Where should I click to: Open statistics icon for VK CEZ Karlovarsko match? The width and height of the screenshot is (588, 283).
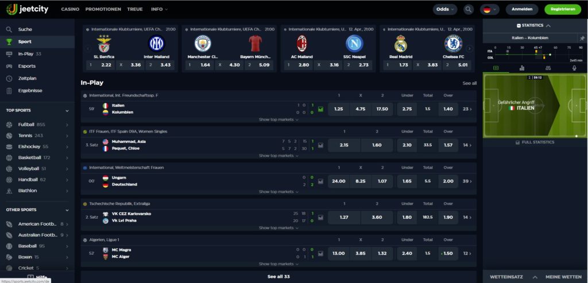tap(320, 217)
